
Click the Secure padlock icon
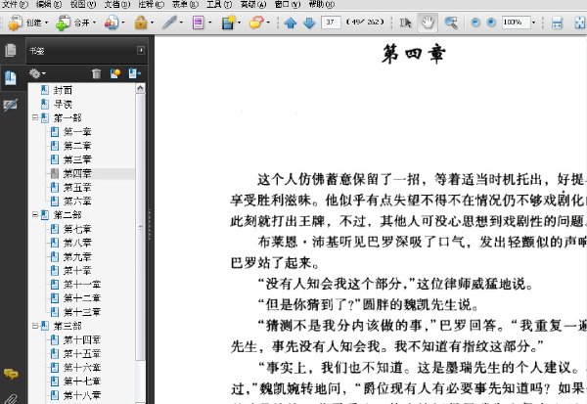(x=141, y=22)
